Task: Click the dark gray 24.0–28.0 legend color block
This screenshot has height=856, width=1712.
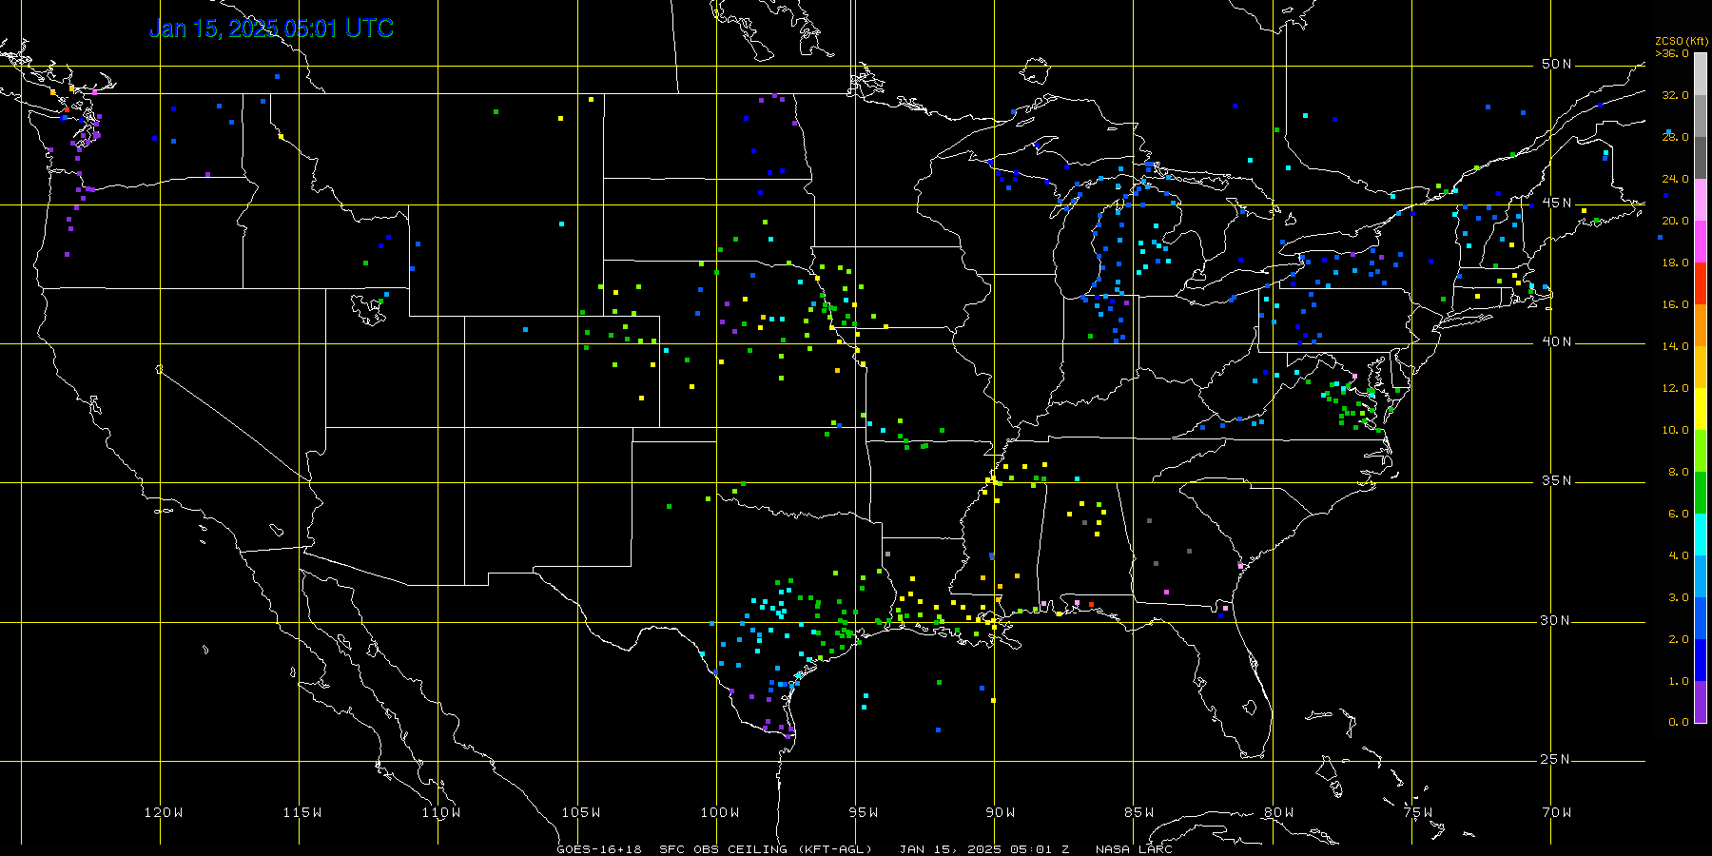Action: pos(1701,158)
